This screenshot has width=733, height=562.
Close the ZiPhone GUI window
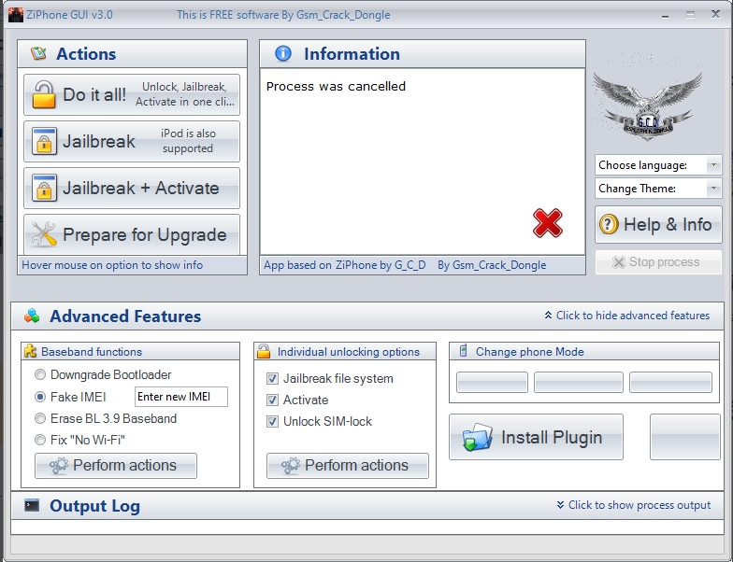(x=715, y=15)
